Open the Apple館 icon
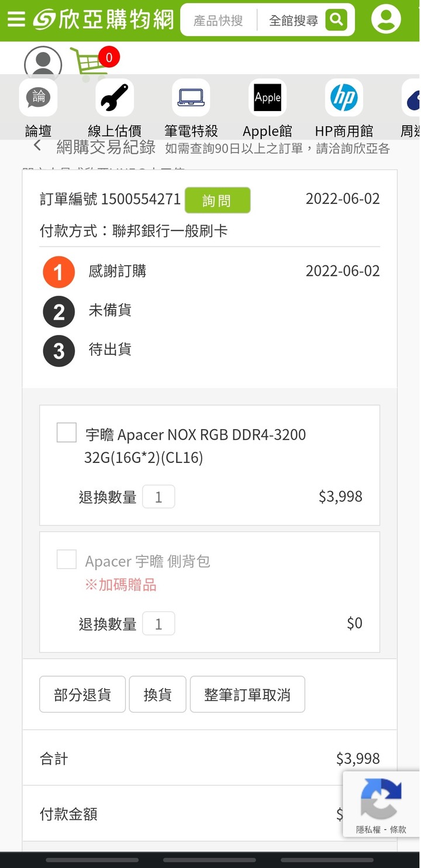 pos(267,98)
